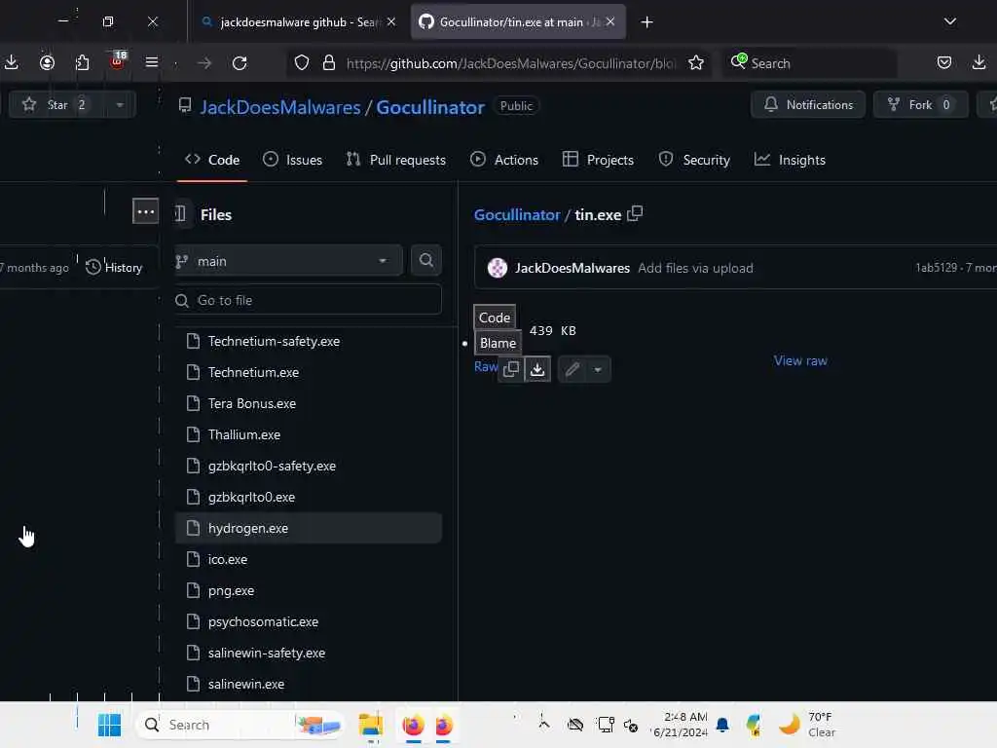Open the main branch selector
This screenshot has height=748, width=997.
[287, 261]
